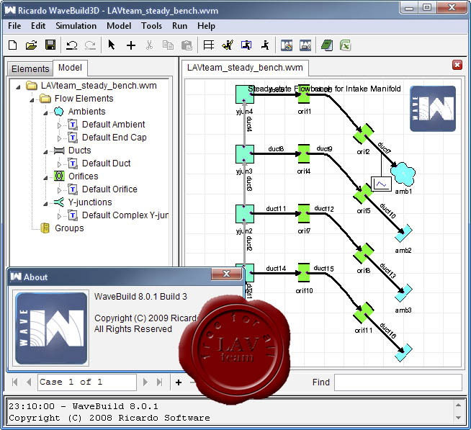Click the plot sensor icon near amb1

coord(381,184)
